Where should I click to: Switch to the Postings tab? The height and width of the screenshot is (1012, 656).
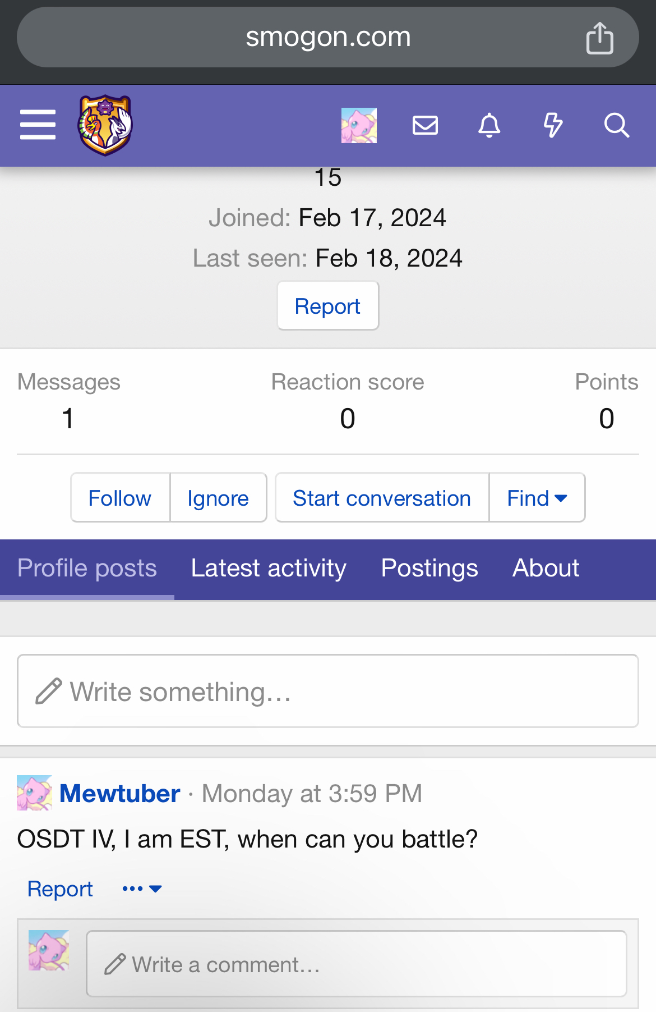pos(429,568)
